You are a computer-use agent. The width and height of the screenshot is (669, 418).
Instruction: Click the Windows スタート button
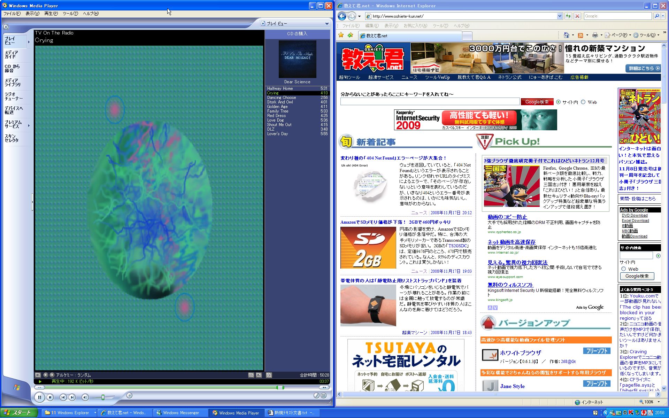[19, 413]
